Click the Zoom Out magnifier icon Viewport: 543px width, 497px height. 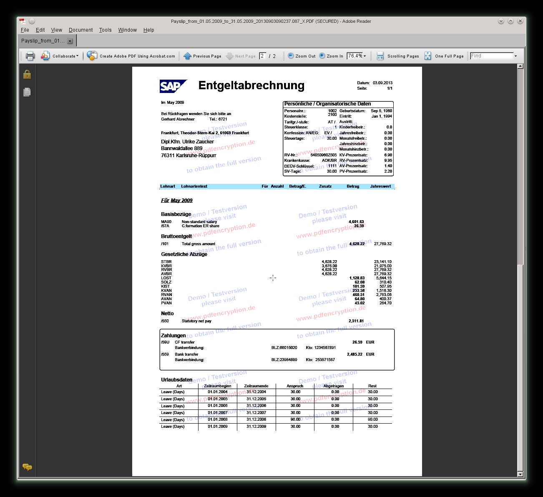290,56
